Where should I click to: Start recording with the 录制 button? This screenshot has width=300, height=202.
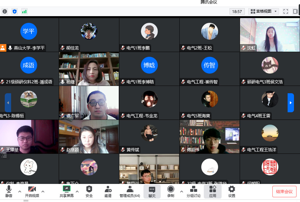(x=171, y=192)
